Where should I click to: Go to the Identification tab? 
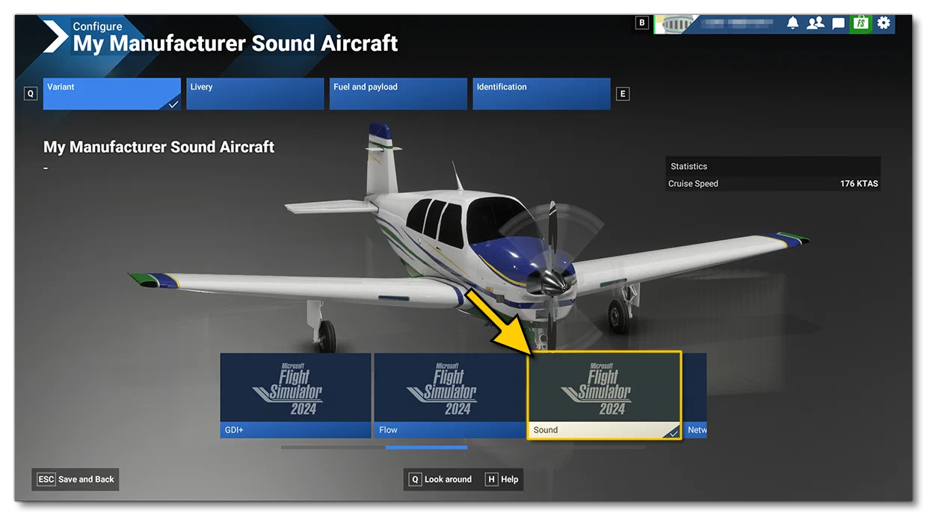tap(541, 94)
